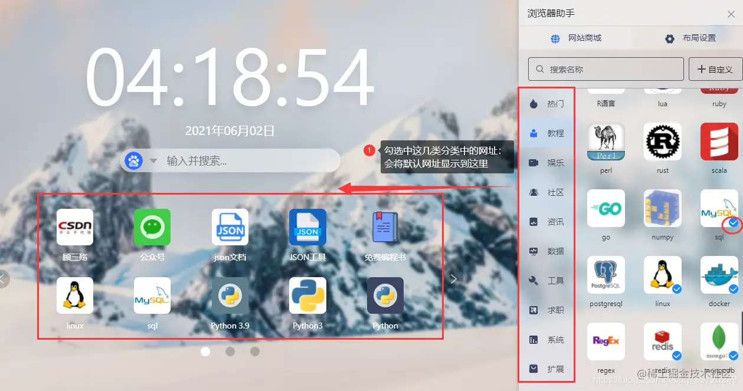The width and height of the screenshot is (743, 391).
Task: Open the search engine dropdown arrow
Action: (x=153, y=161)
